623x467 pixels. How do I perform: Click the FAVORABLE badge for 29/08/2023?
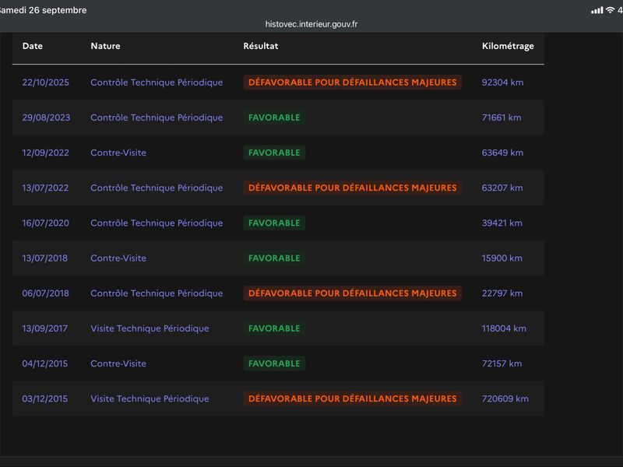[x=274, y=118]
